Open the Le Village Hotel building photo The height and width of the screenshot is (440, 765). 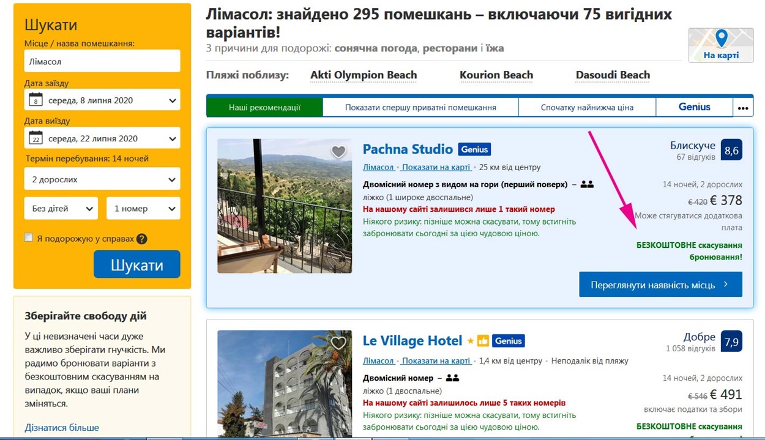point(285,383)
